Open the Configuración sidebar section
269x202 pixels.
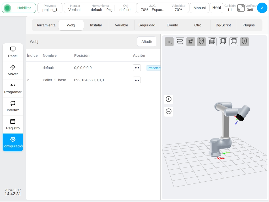13,142
